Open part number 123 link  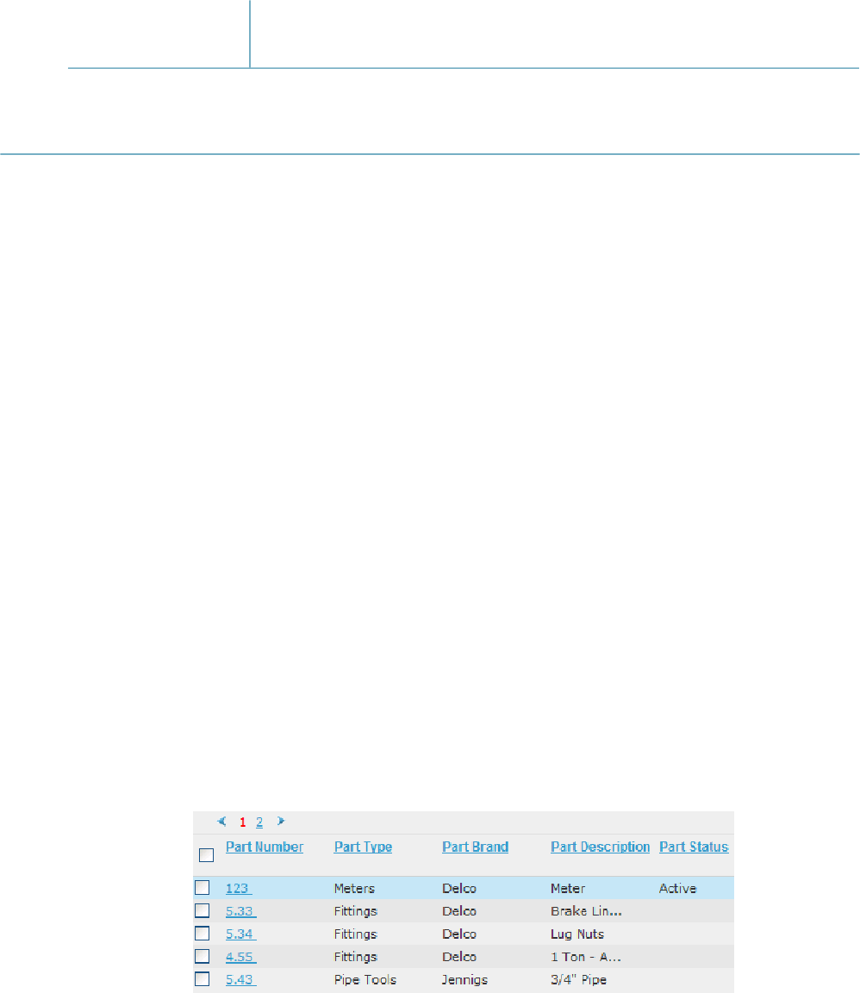pos(239,889)
